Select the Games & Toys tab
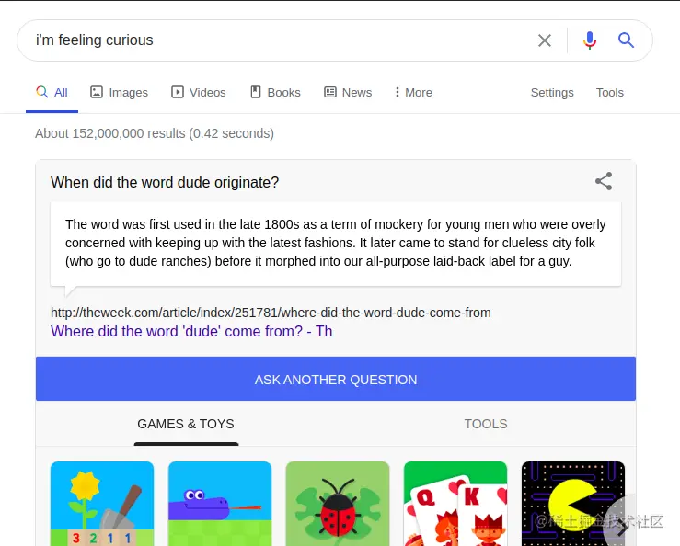The image size is (680, 546). [x=186, y=424]
